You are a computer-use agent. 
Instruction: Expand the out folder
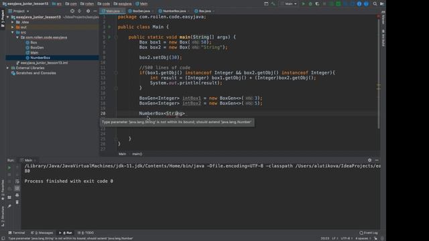pos(13,27)
